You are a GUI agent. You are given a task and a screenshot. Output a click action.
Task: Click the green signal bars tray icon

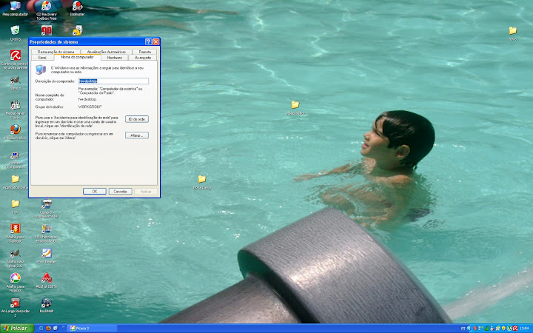(x=487, y=329)
